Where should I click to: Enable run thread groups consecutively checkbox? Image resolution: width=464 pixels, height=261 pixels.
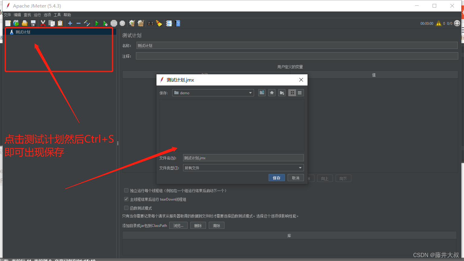click(x=126, y=190)
